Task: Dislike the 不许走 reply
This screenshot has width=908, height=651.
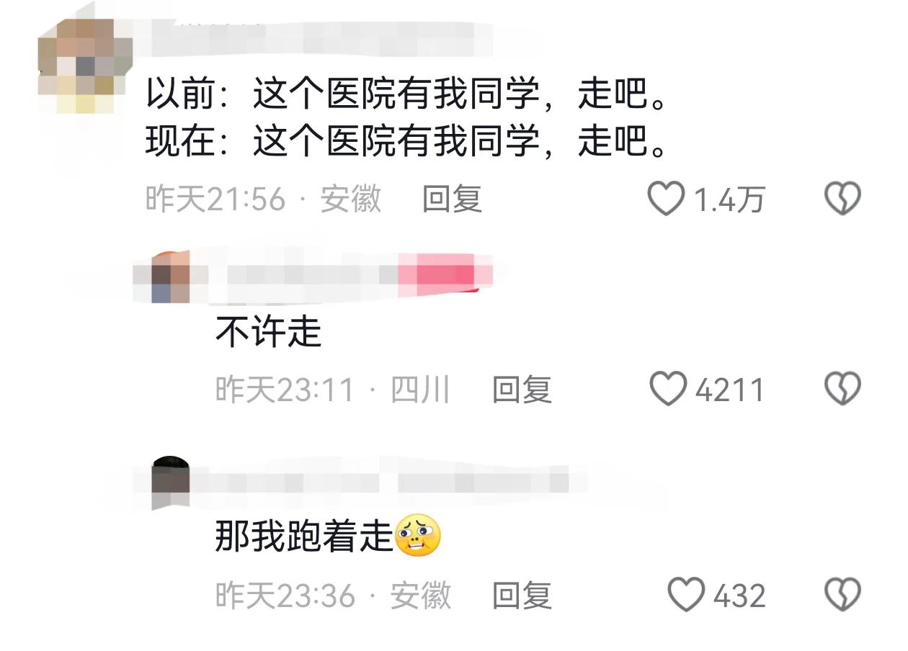Action: (842, 389)
